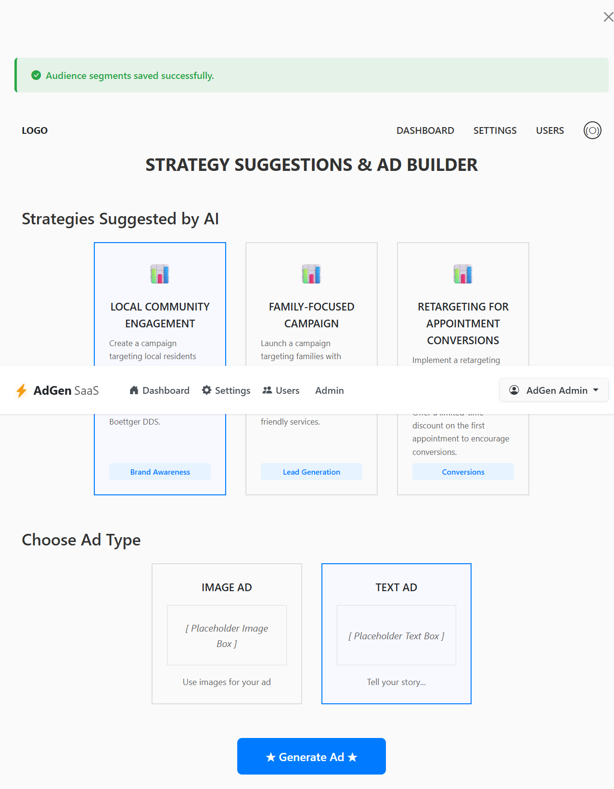The height and width of the screenshot is (789, 614).
Task: Expand the AdGen Admin account dropdown
Action: tap(554, 390)
